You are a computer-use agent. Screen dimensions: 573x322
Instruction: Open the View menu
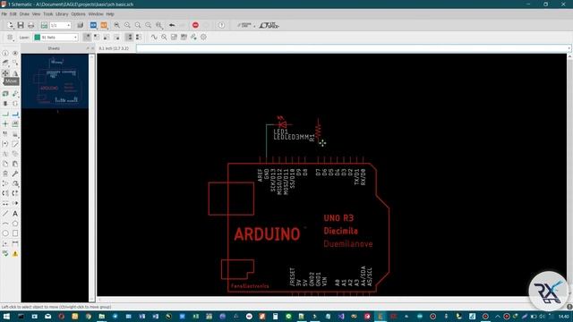click(36, 14)
